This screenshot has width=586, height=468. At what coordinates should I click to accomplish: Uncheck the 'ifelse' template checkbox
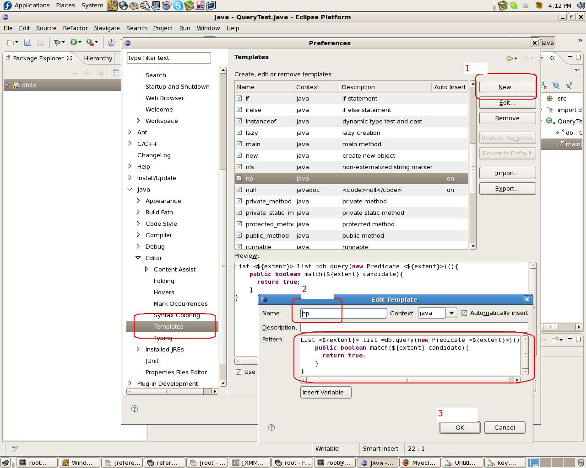pyautogui.click(x=239, y=110)
